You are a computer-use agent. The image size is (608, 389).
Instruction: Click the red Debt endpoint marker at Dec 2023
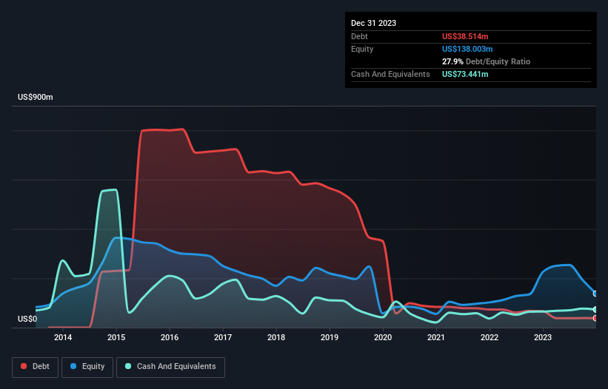click(595, 318)
